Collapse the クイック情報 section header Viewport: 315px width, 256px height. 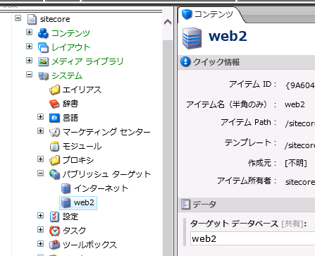247,62
